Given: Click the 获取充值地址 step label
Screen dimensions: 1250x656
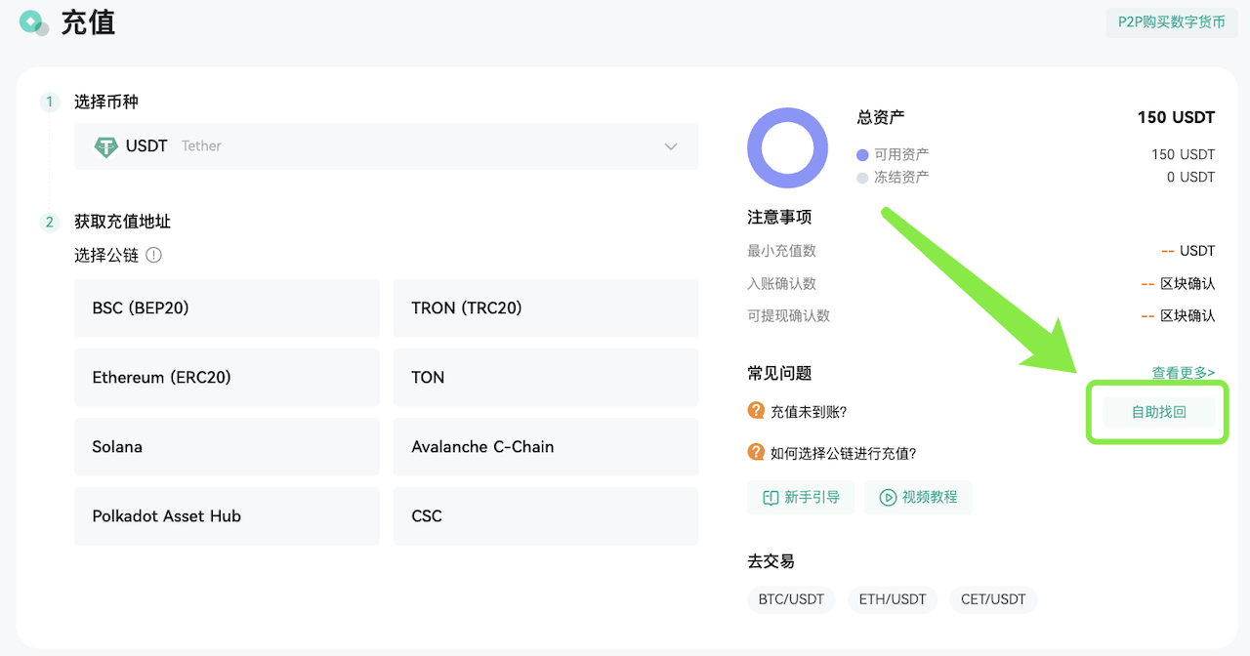Looking at the screenshot, I should click(122, 222).
